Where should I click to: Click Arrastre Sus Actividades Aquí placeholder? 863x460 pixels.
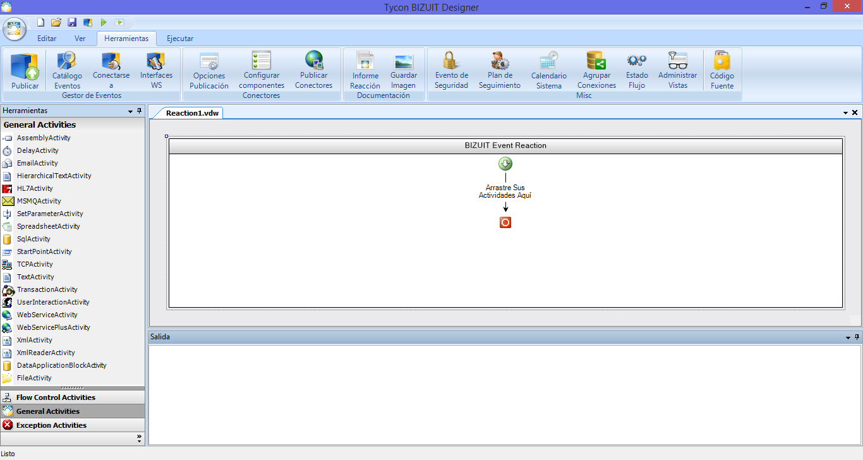coord(505,191)
